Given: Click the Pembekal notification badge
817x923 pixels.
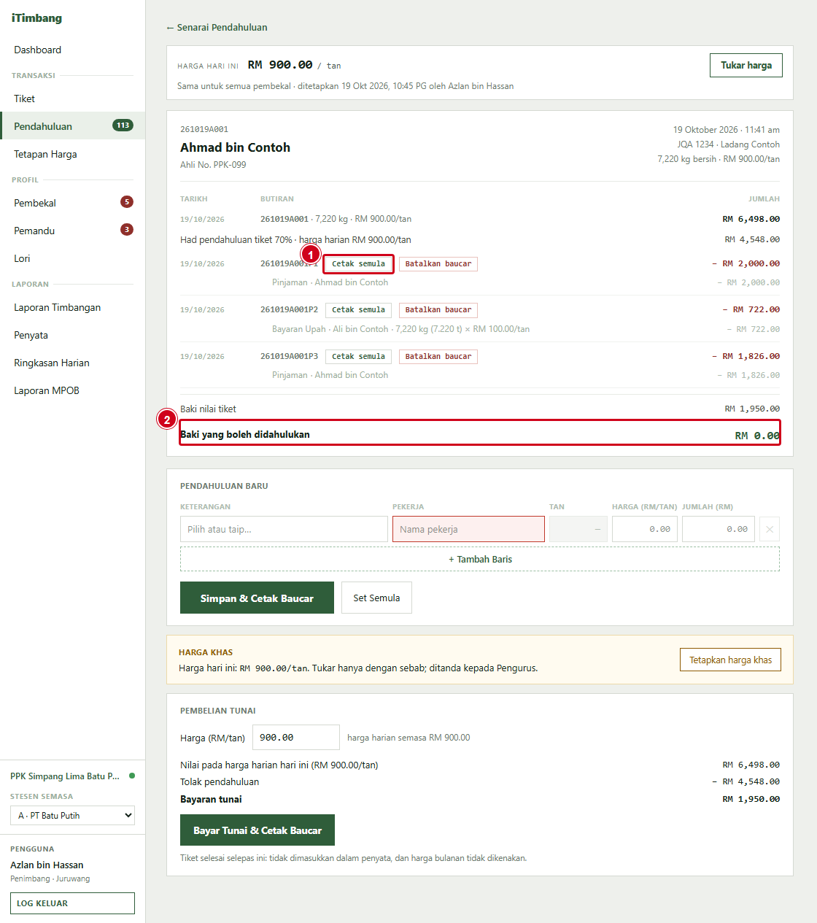Looking at the screenshot, I should [x=127, y=202].
